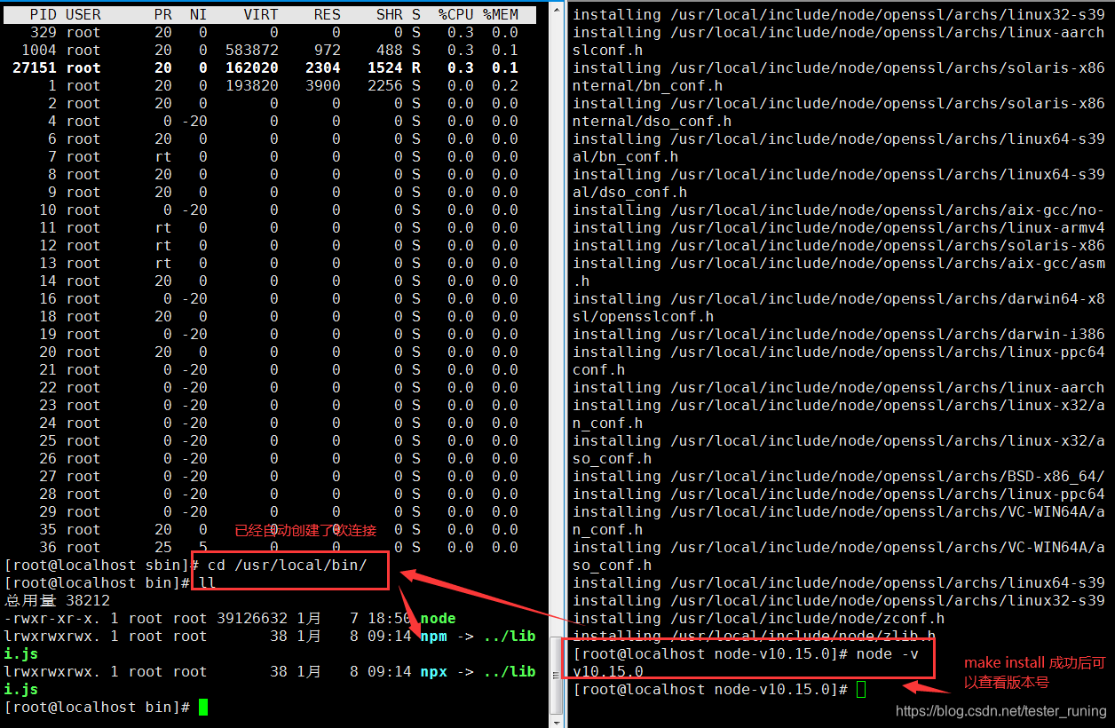1115x728 pixels.
Task: Click the "al/dso_conf.h" line
Action: (x=630, y=192)
